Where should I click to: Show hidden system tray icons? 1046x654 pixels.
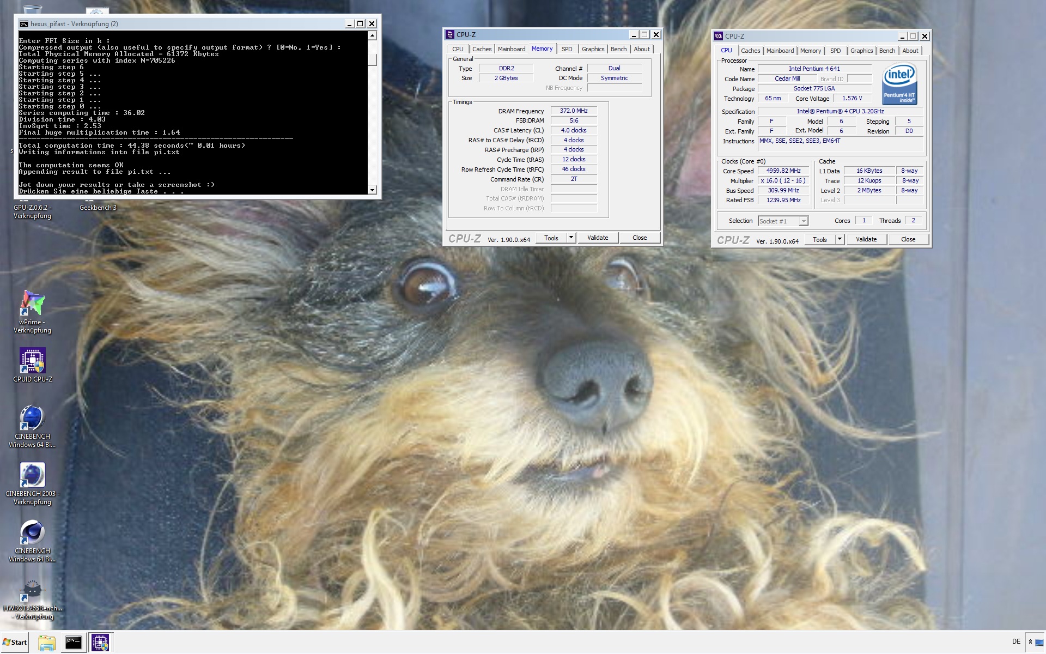(1030, 642)
